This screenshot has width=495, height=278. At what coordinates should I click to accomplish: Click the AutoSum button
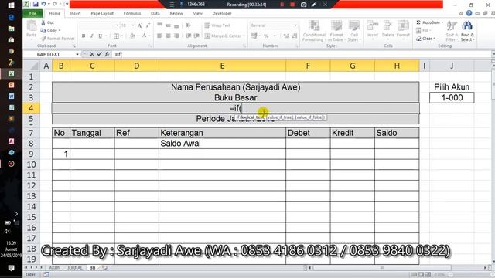click(x=429, y=22)
